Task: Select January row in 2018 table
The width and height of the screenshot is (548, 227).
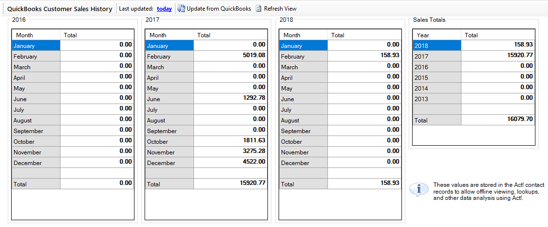Action: click(x=341, y=45)
